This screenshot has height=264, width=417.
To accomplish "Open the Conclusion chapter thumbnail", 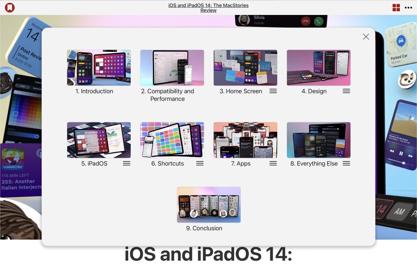I will [x=208, y=205].
